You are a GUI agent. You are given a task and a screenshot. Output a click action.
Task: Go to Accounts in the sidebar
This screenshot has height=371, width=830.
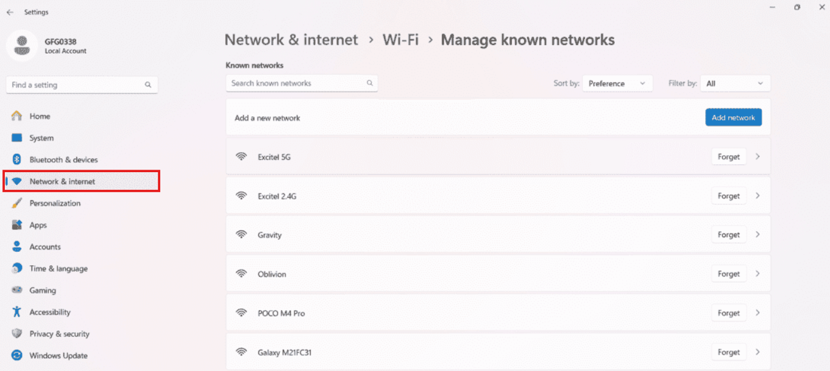click(45, 247)
